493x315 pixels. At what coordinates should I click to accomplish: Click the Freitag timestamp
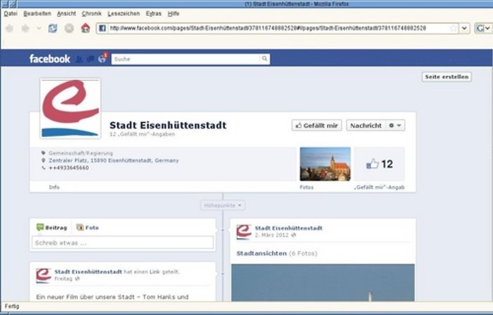63,279
